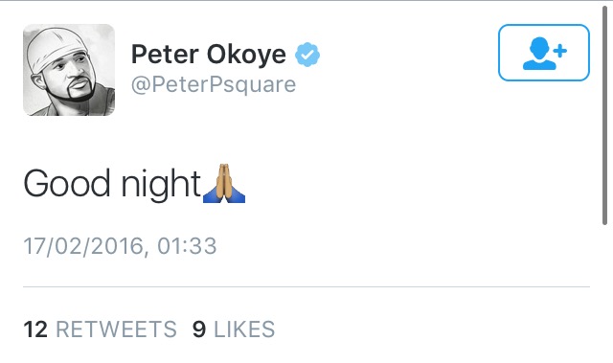Open the @PeterPsquare handle

(x=214, y=84)
